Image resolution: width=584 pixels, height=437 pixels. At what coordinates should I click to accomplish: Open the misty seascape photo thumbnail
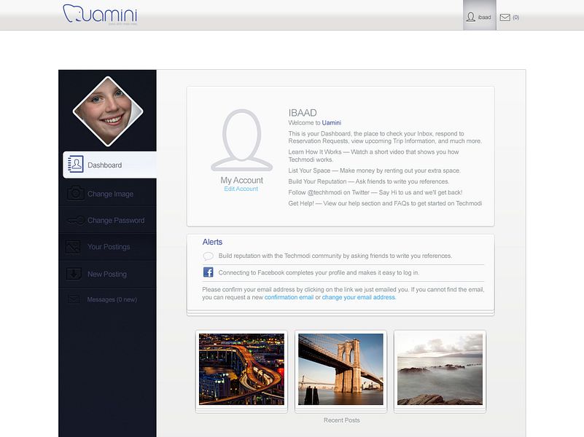[440, 369]
